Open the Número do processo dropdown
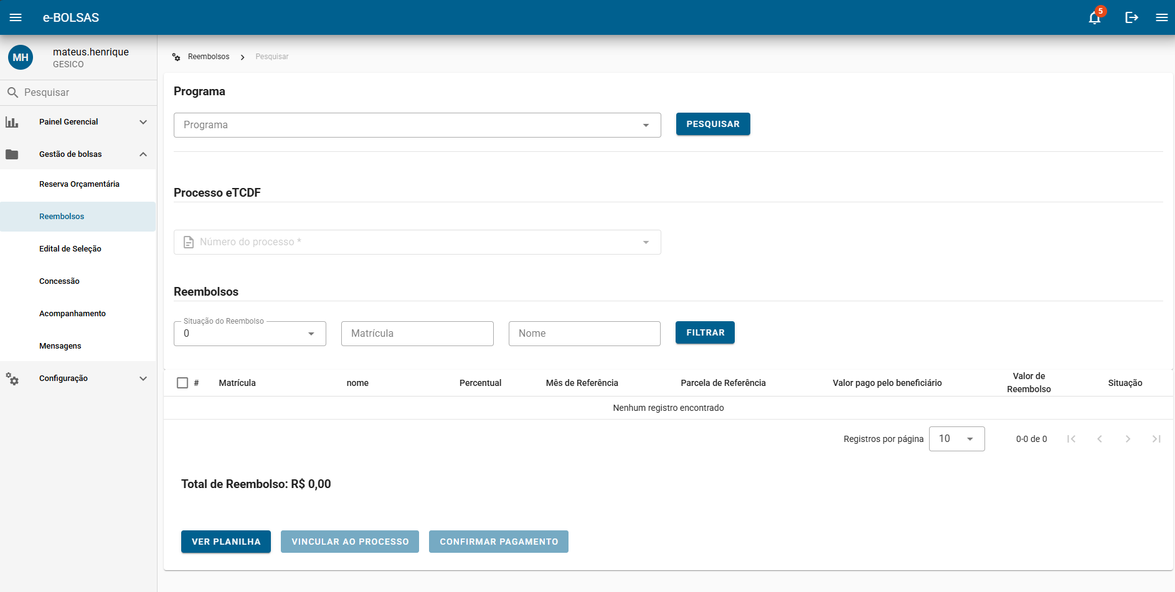1175x592 pixels. coord(417,242)
